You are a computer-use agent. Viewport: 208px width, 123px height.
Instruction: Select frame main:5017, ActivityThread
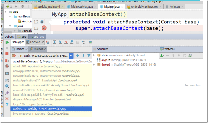click(x=51, y=109)
